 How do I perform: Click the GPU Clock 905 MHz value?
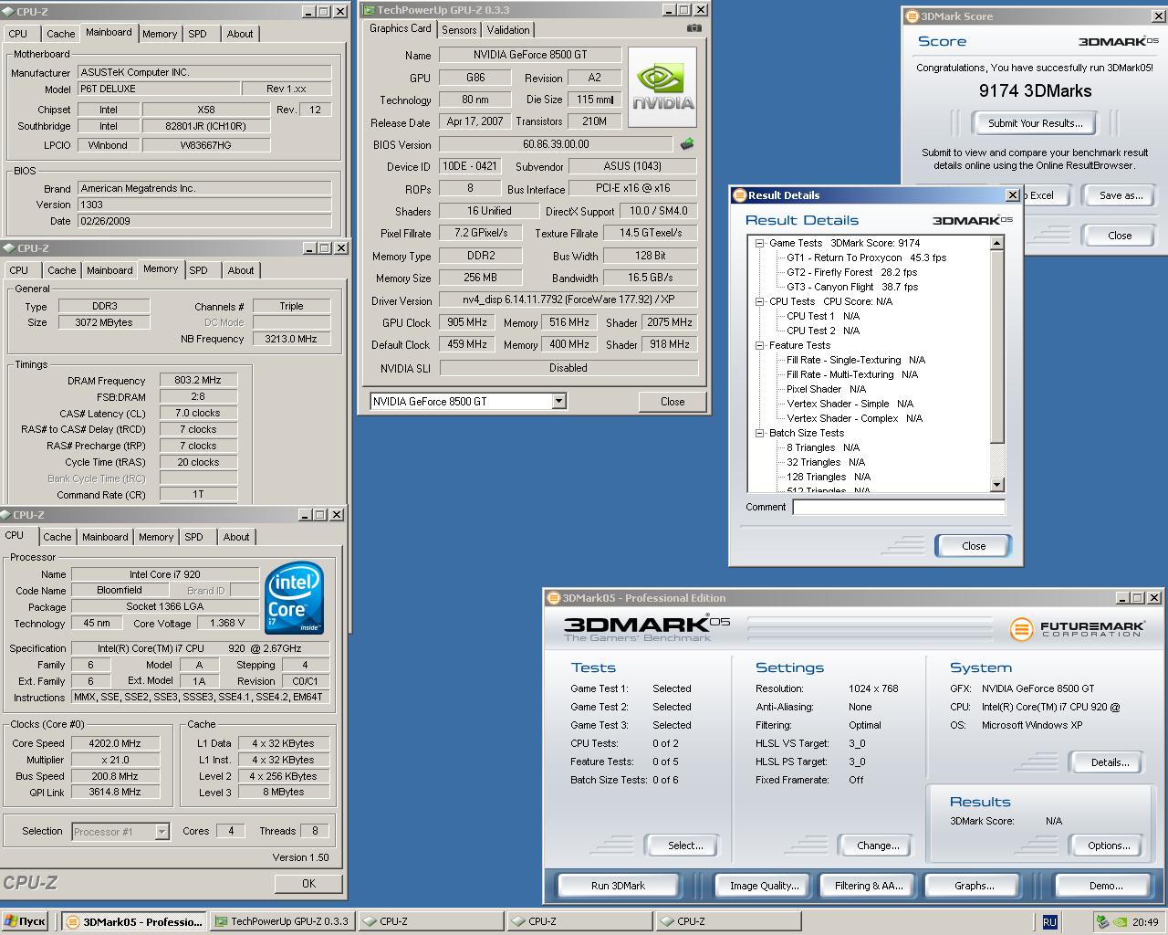point(466,322)
